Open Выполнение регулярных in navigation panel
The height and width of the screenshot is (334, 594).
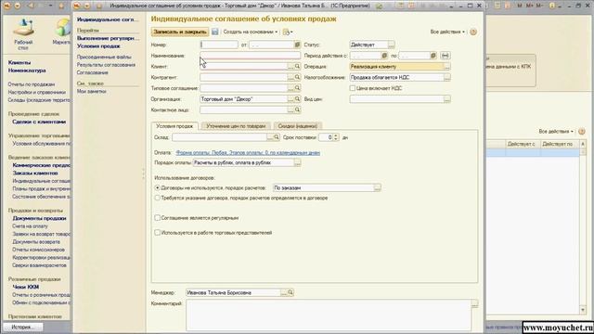[108, 38]
